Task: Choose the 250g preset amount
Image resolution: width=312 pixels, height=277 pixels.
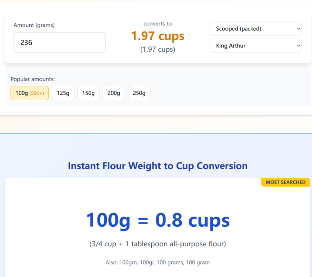Action: [x=139, y=93]
